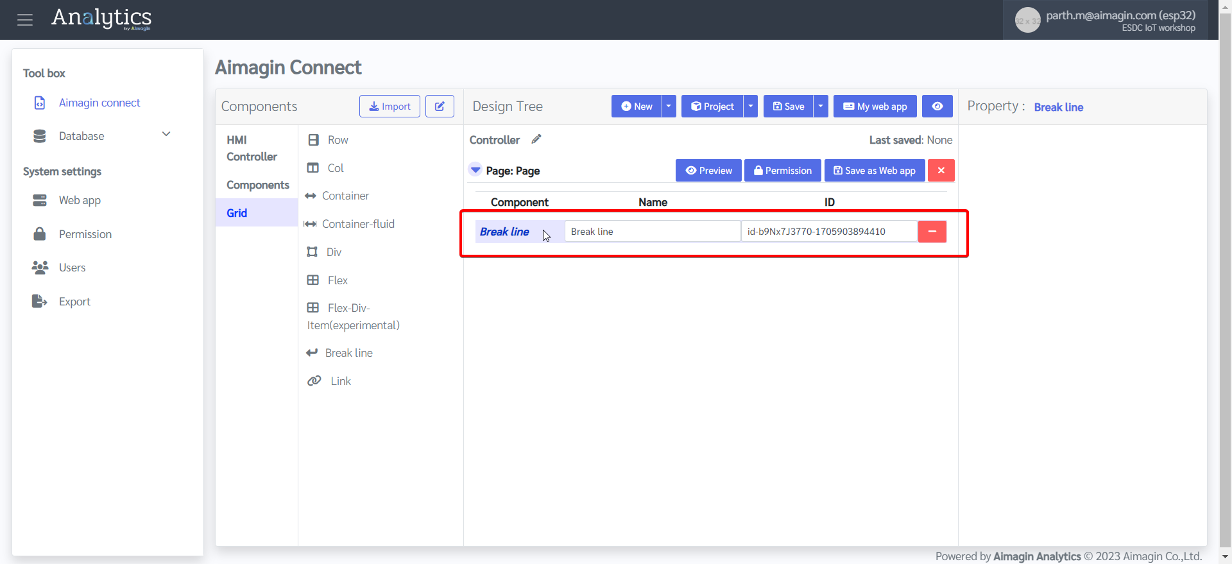Open My web app
This screenshot has width=1232, height=564.
875,107
